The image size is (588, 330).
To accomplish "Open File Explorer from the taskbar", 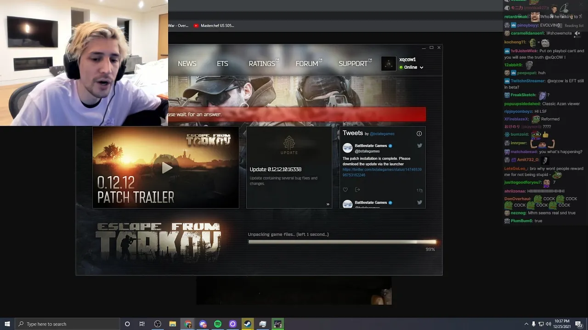I will click(x=173, y=324).
